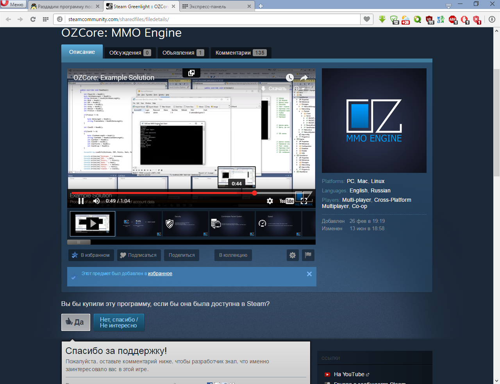Dismiss the favorites notification banner
This screenshot has width=500, height=384.
(309, 274)
